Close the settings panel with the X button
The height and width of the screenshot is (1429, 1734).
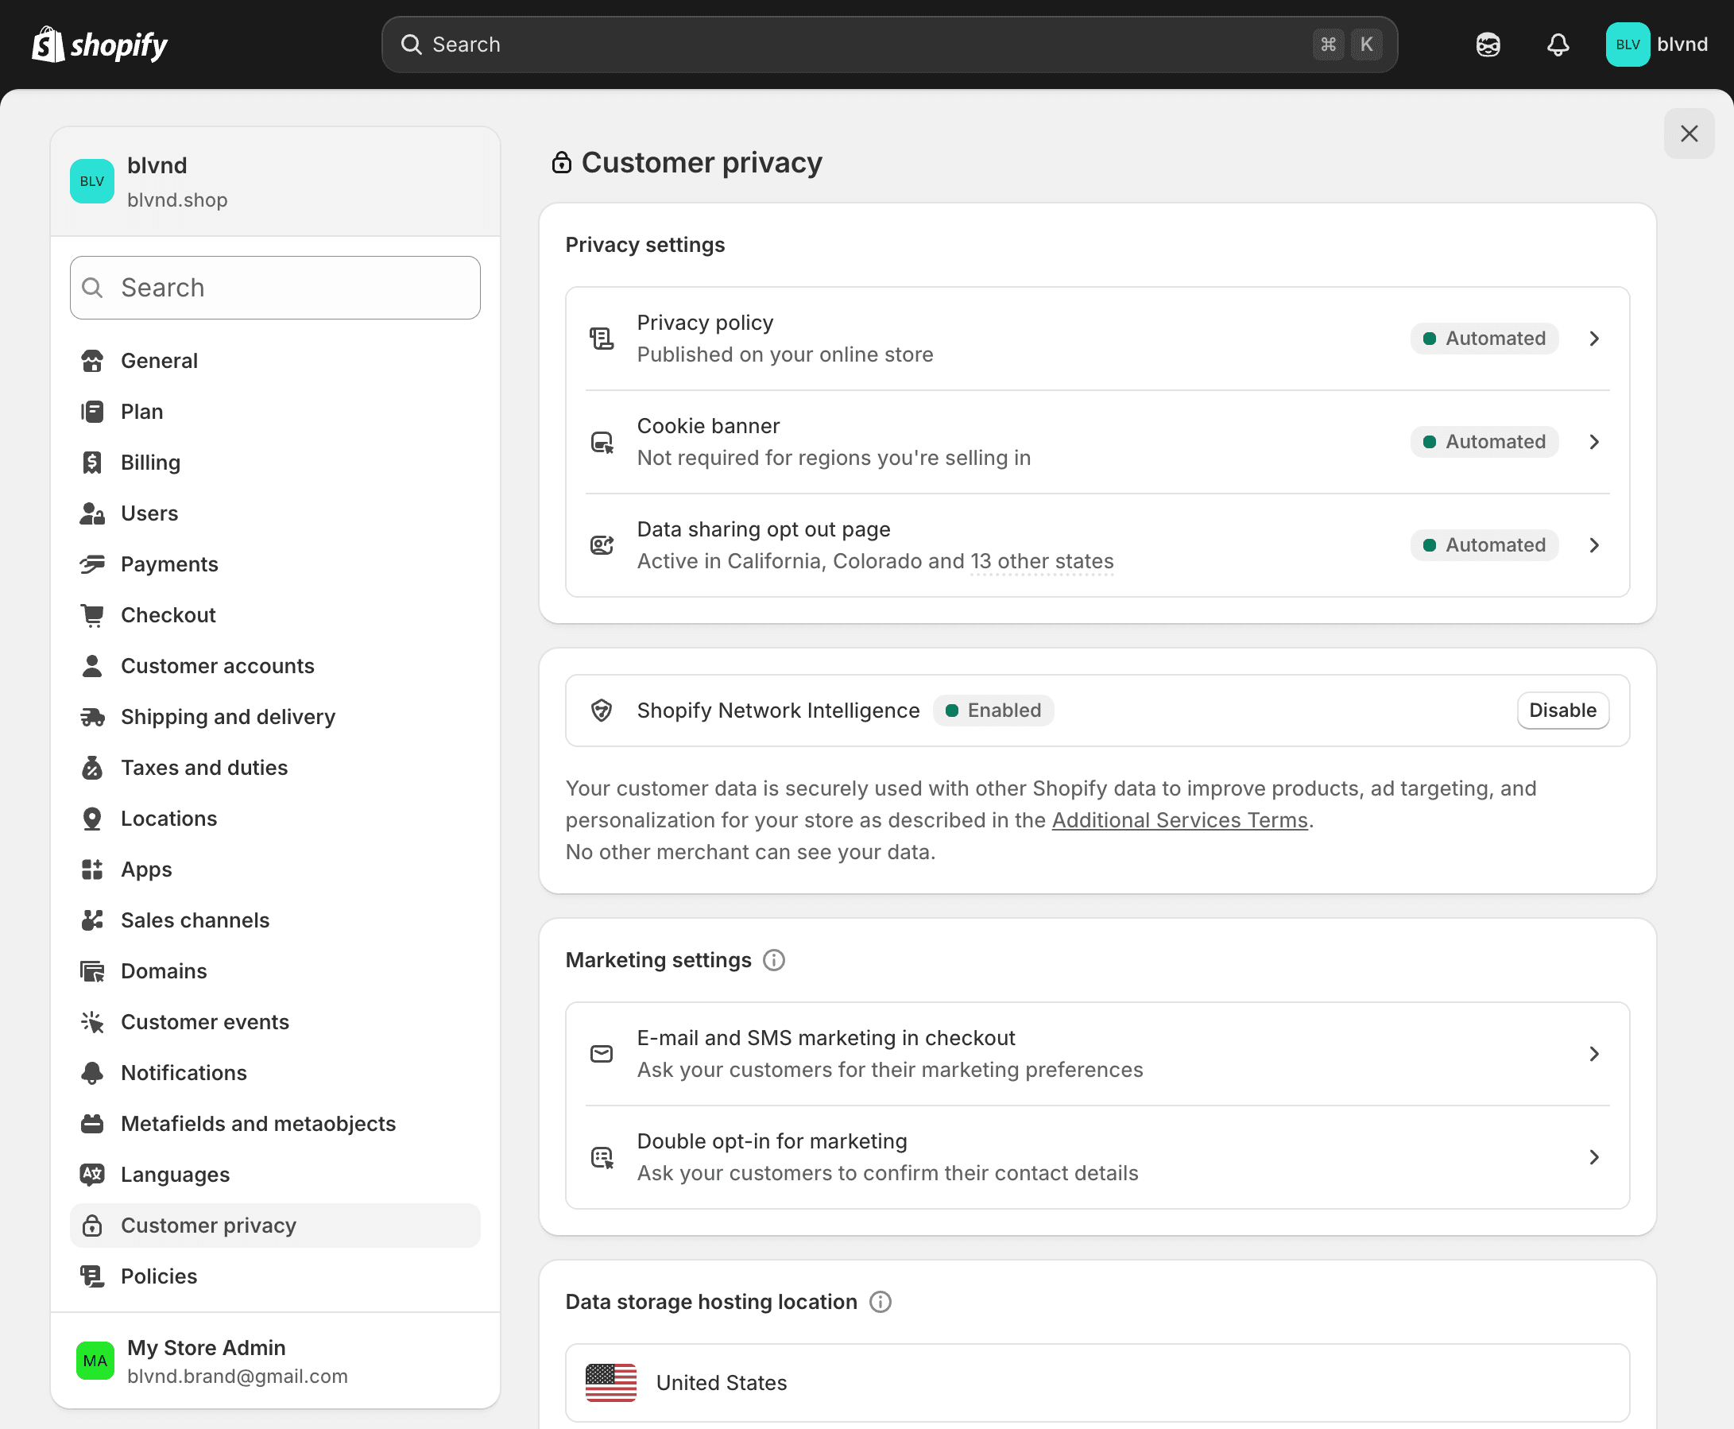pos(1689,134)
